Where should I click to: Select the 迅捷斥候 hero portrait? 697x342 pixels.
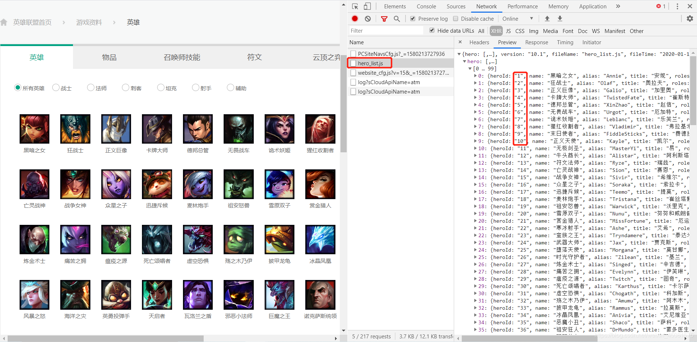pos(157,184)
